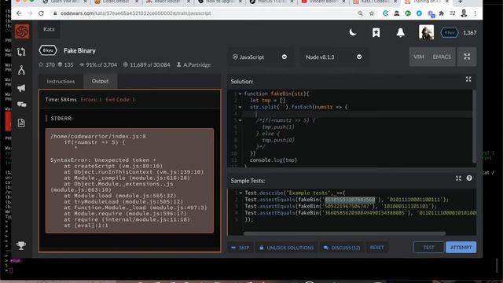Click the Errors: 1 status text

[91, 100]
